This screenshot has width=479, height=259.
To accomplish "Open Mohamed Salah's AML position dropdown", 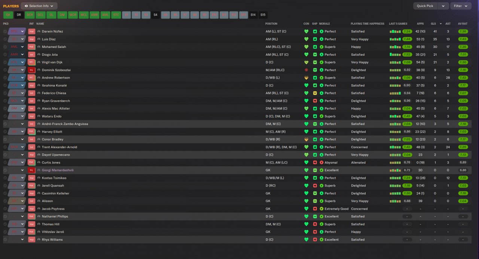I will coord(17,47).
